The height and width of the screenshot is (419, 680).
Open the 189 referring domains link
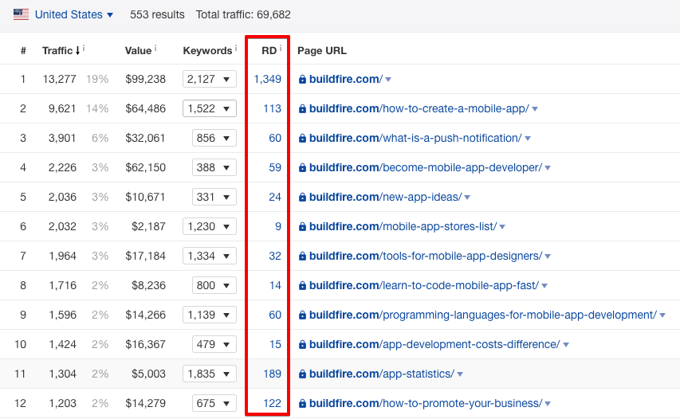(x=273, y=374)
